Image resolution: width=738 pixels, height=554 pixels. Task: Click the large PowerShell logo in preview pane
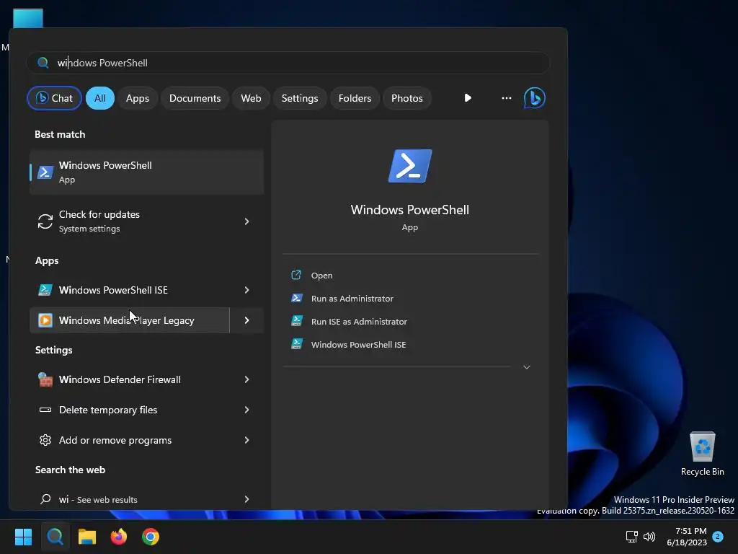pos(410,166)
